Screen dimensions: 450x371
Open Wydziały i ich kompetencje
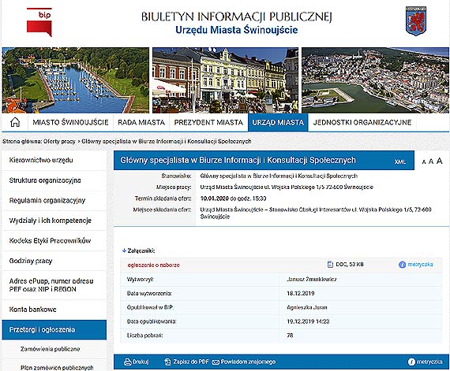[x=54, y=221]
